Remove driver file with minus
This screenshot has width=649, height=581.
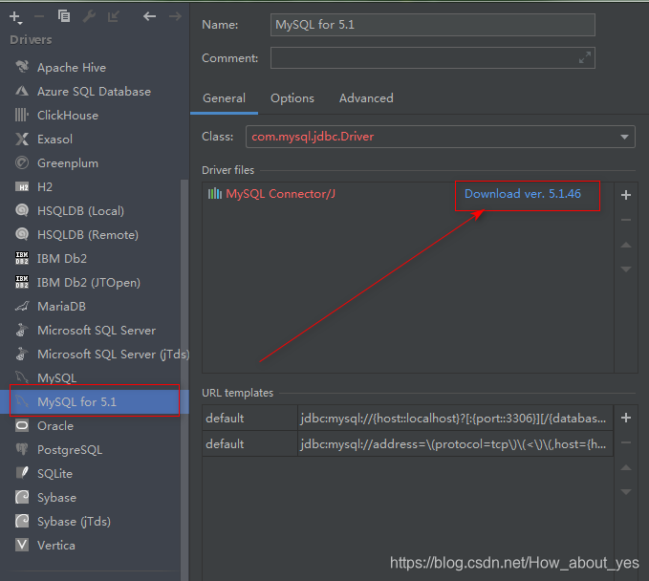[x=626, y=220]
